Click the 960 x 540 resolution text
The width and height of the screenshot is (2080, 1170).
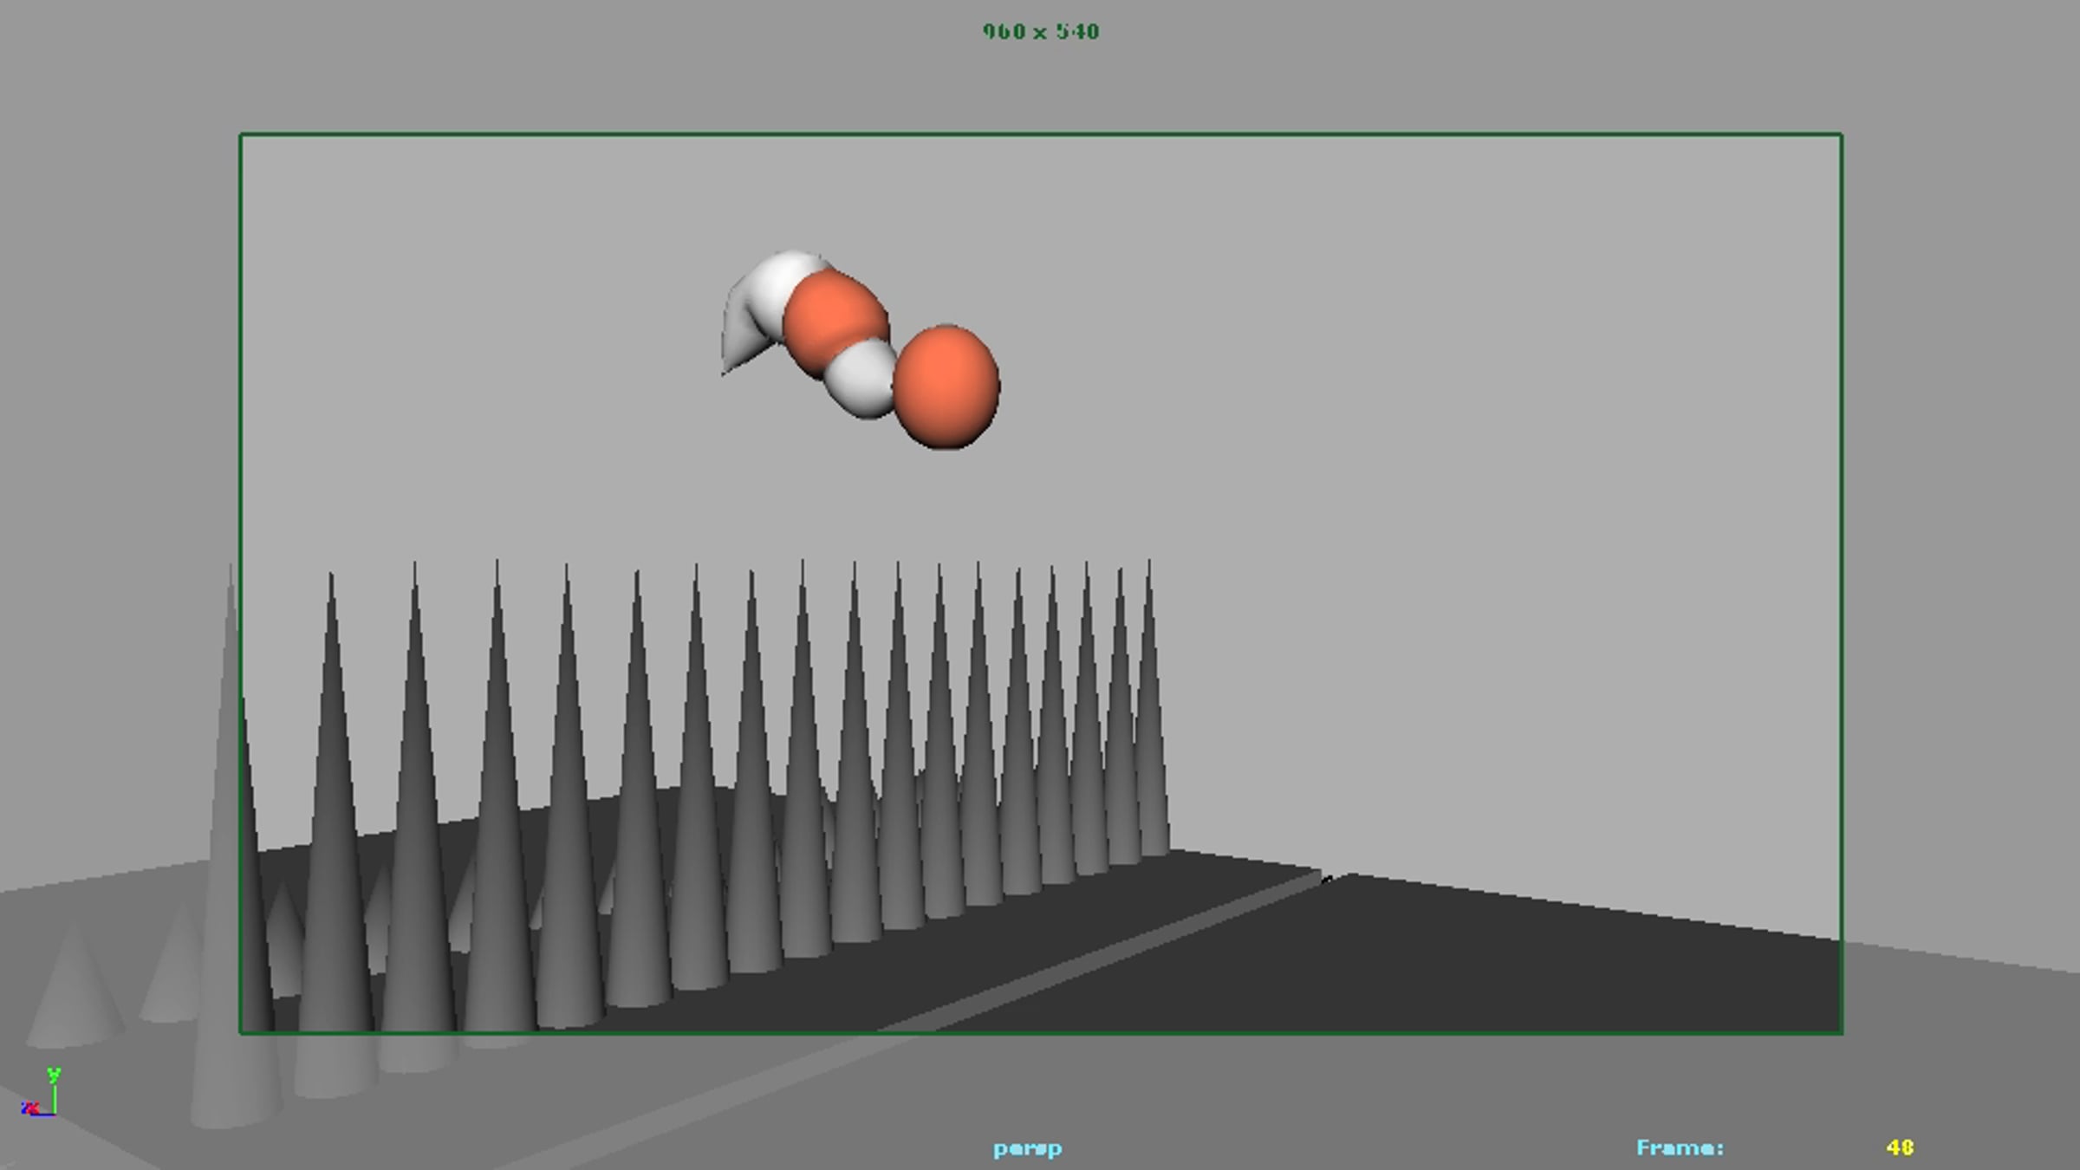(1041, 32)
